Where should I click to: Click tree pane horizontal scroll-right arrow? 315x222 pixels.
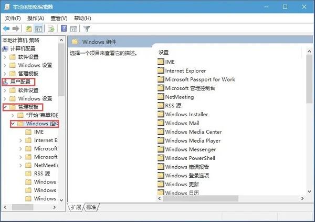(x=54, y=207)
